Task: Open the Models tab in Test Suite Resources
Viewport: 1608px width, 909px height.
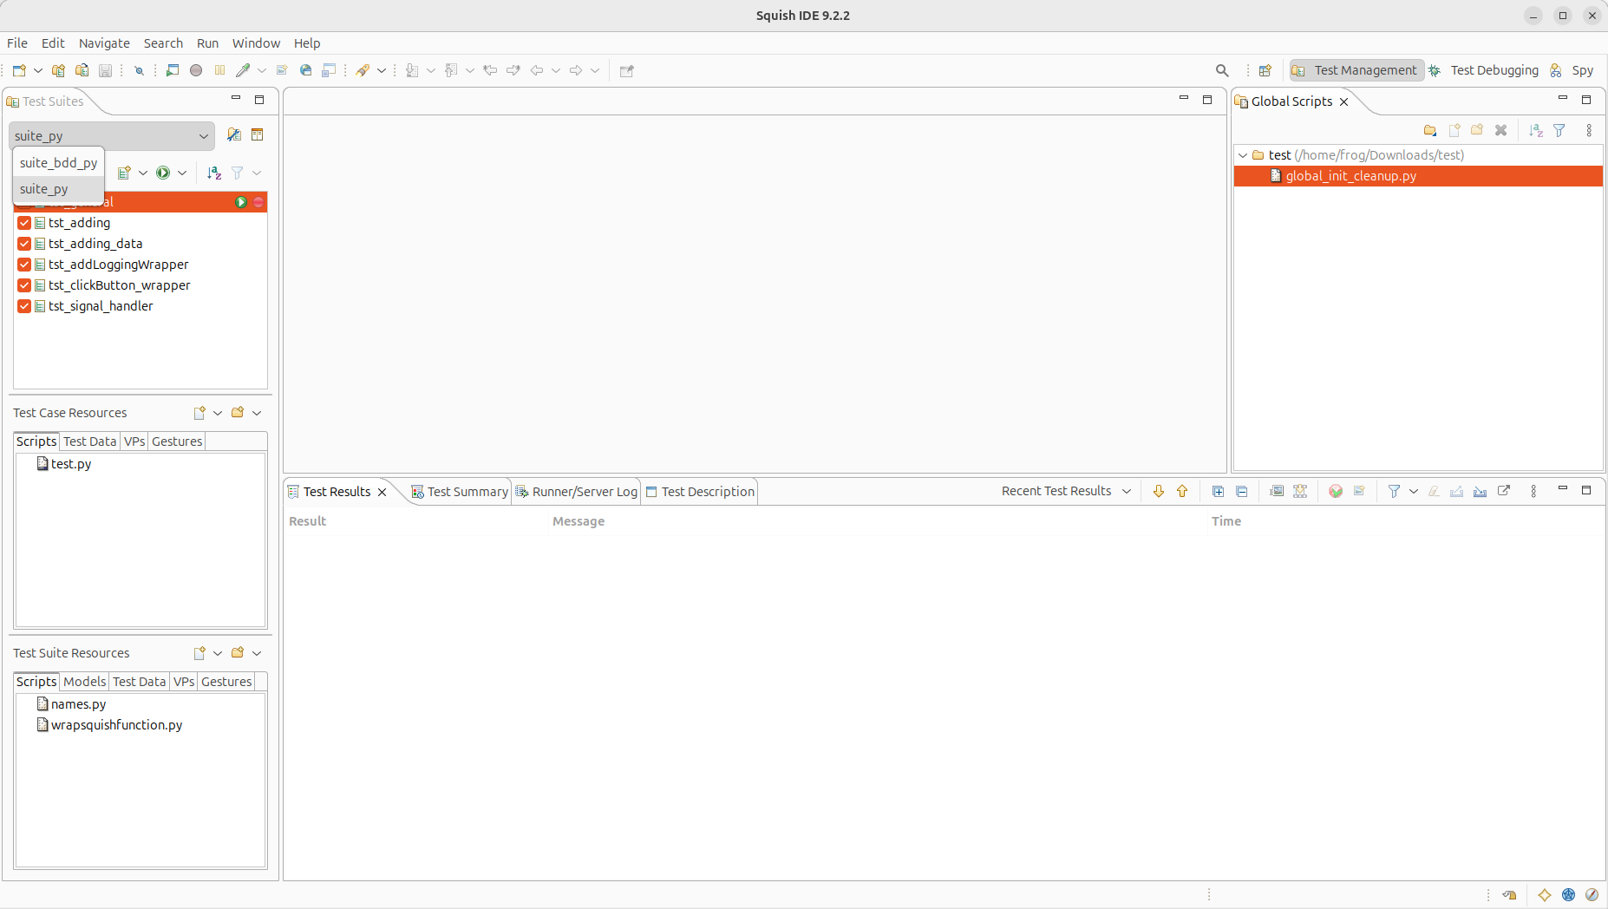Action: tap(84, 682)
